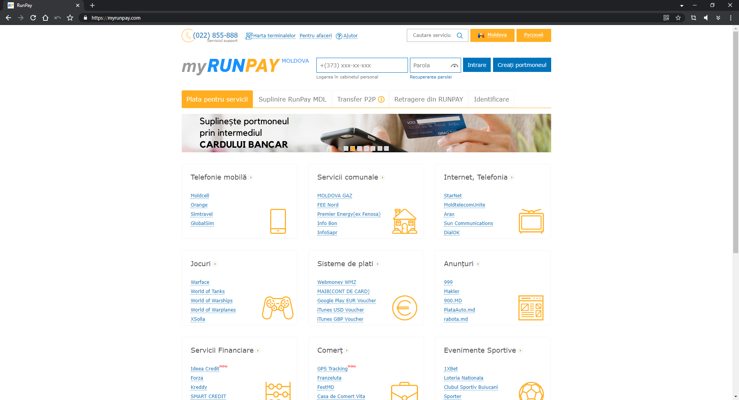Screen dimensions: 739x400
Task: Expand Servicii Financiare category arrow
Action: pos(258,351)
